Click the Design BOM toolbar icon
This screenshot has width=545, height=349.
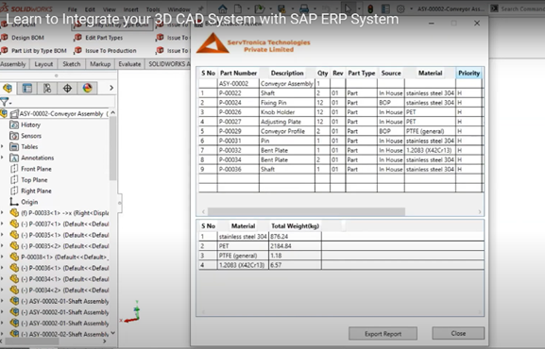pyautogui.click(x=4, y=38)
